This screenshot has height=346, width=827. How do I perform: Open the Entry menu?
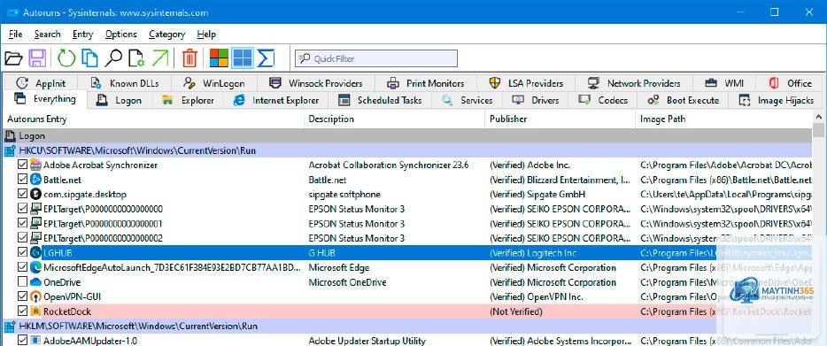[83, 35]
